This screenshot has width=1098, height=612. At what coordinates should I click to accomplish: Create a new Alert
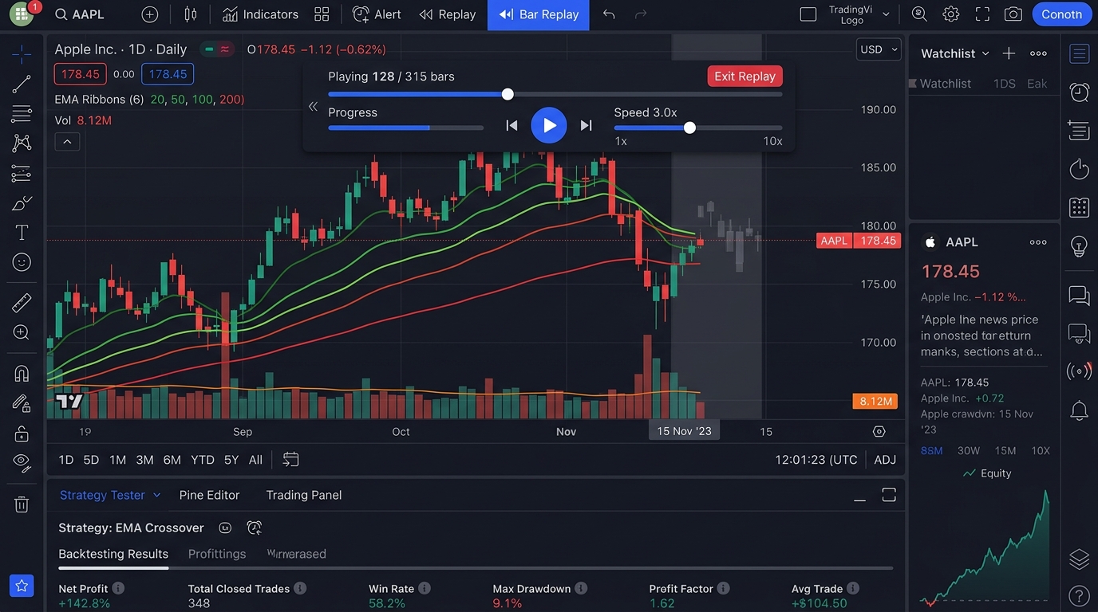click(377, 14)
